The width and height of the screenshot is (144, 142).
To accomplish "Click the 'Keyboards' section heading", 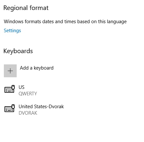I will (18, 51).
